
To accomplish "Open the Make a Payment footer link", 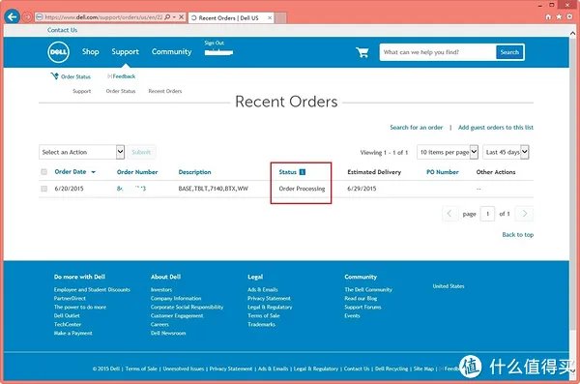I will tap(73, 334).
